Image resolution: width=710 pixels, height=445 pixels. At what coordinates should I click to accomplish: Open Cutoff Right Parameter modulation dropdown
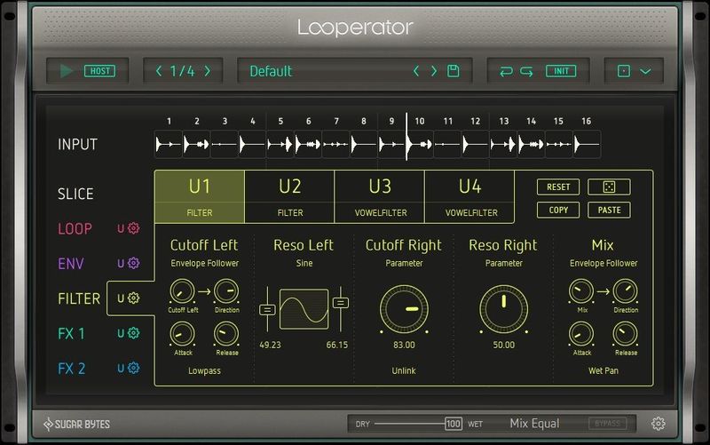pos(404,263)
